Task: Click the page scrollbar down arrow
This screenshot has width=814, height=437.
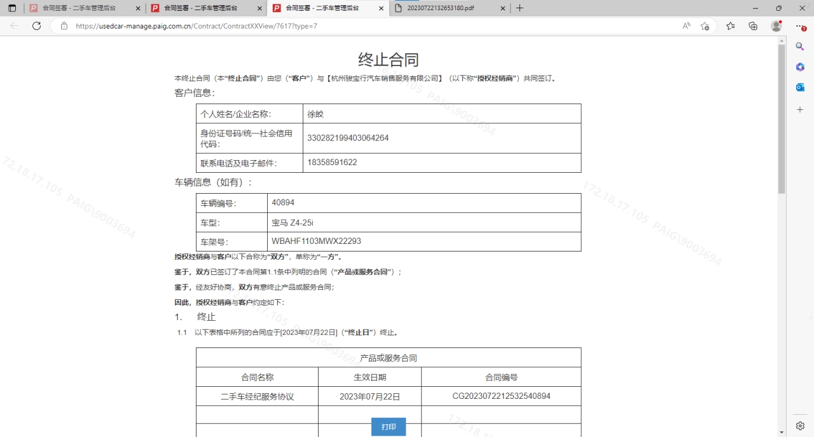Action: pyautogui.click(x=782, y=433)
